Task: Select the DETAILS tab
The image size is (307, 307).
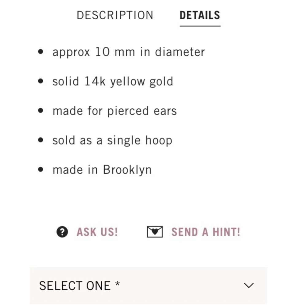Action: coord(200,15)
